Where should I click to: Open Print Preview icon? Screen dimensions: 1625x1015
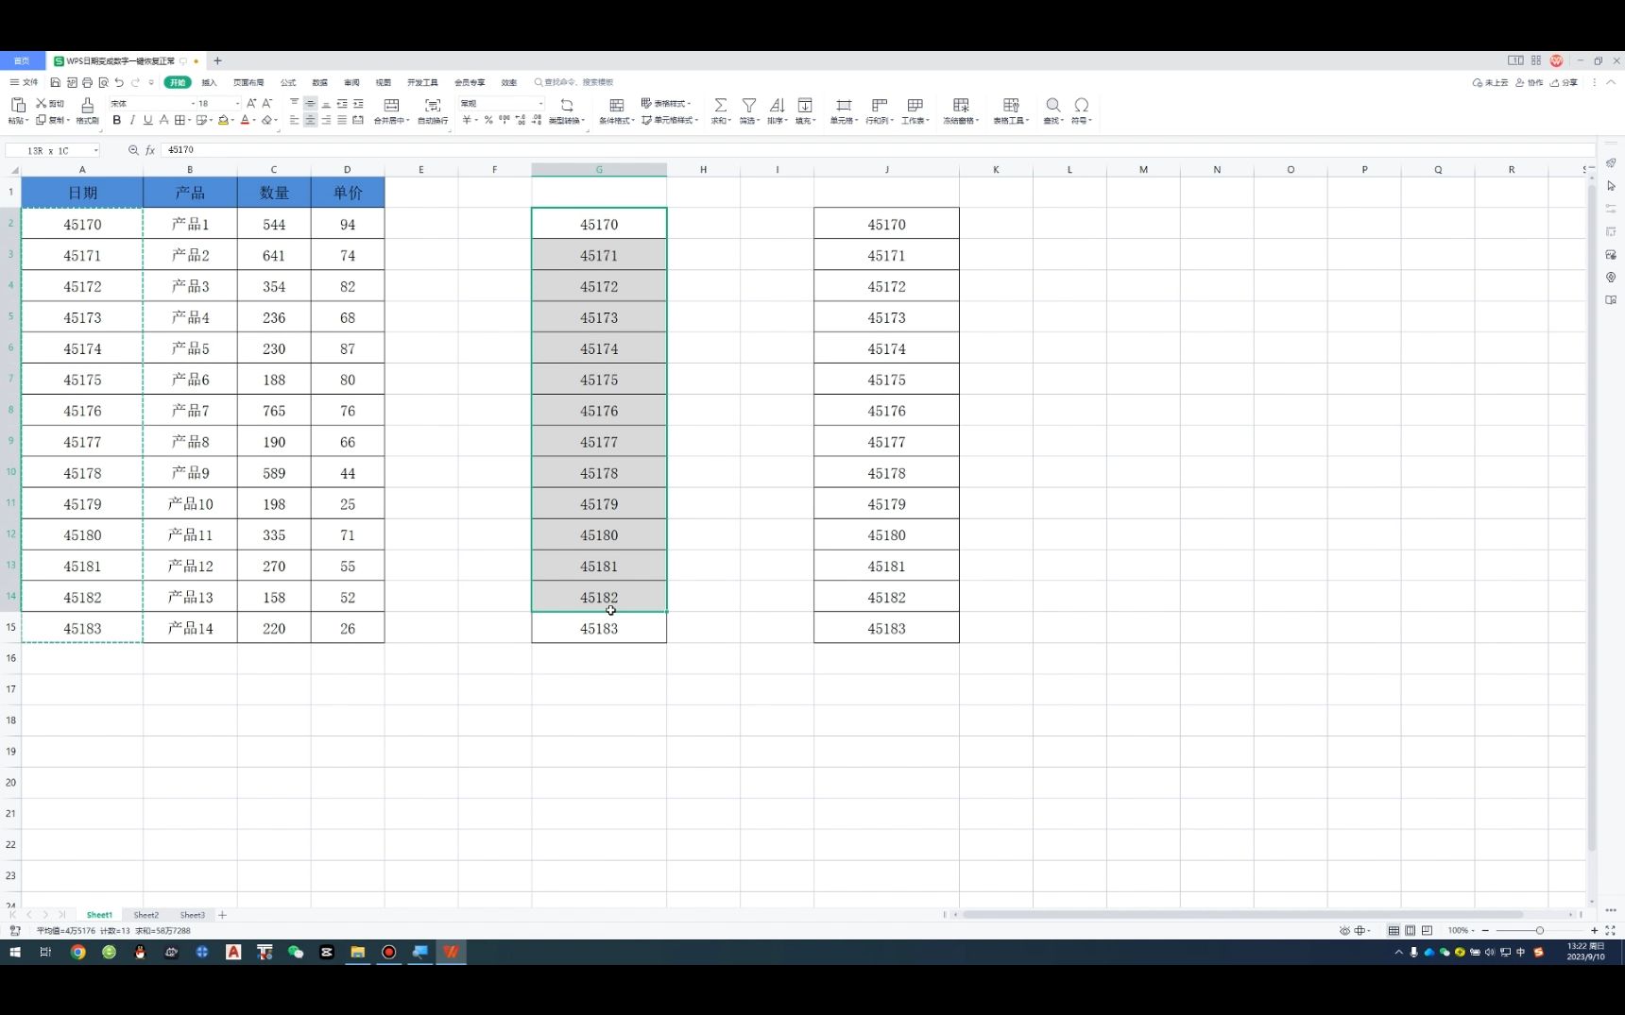[x=104, y=83]
